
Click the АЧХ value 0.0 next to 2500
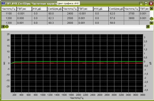(101, 18)
